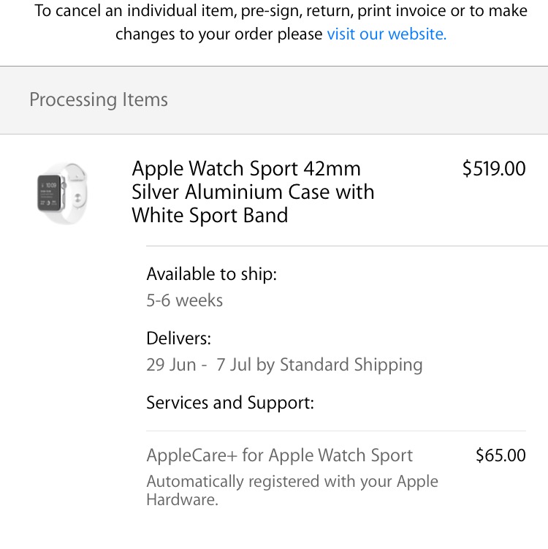Tap the $519.00 watch price

(494, 168)
